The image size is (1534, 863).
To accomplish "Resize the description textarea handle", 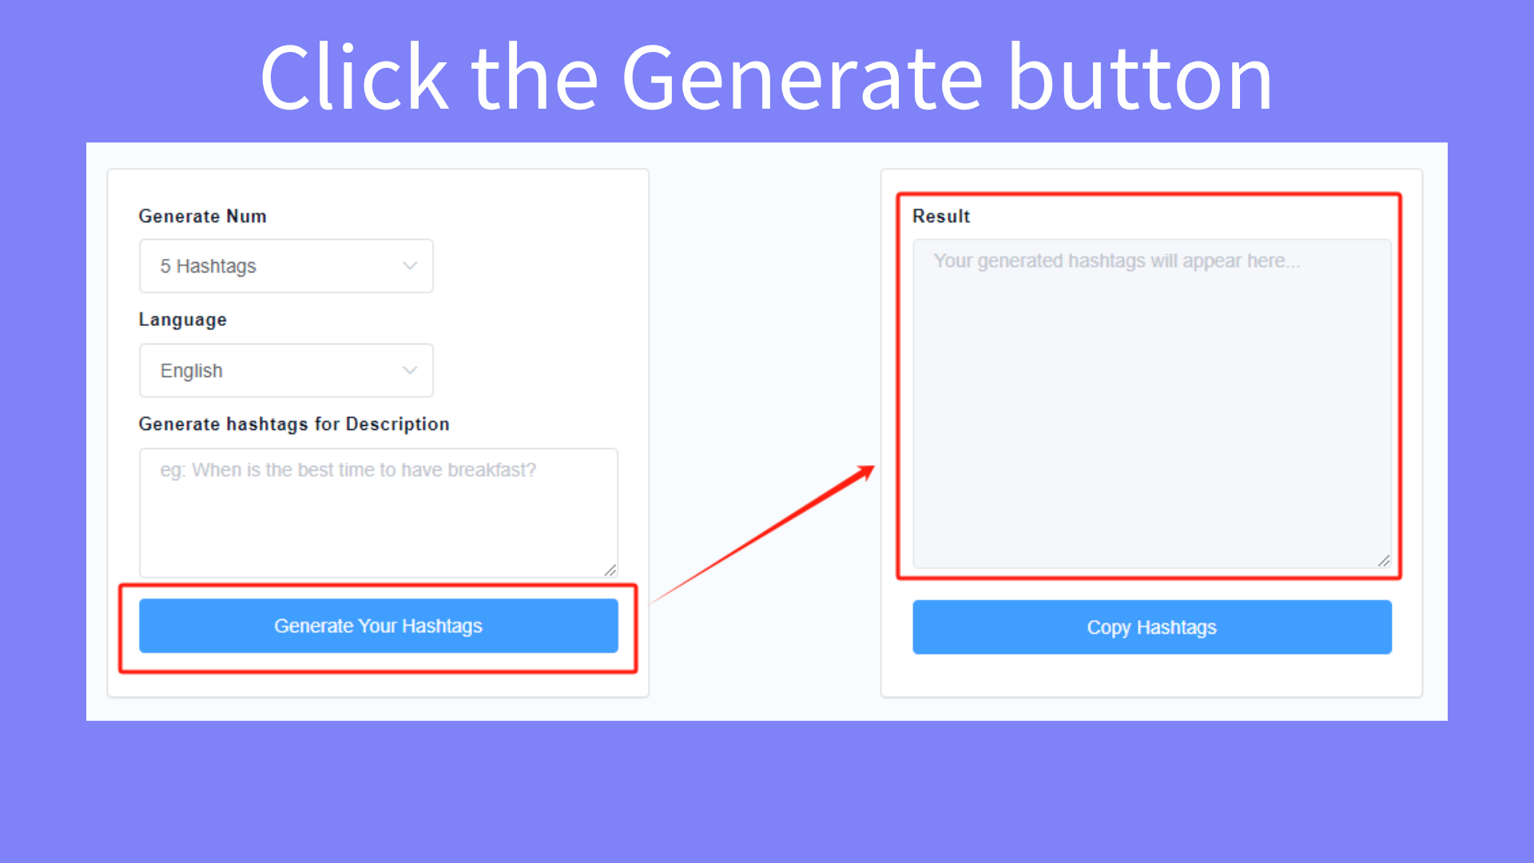I will (x=610, y=571).
